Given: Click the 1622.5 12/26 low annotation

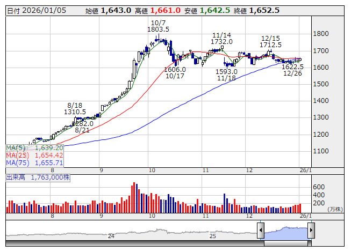Looking at the screenshot, I should point(292,70).
